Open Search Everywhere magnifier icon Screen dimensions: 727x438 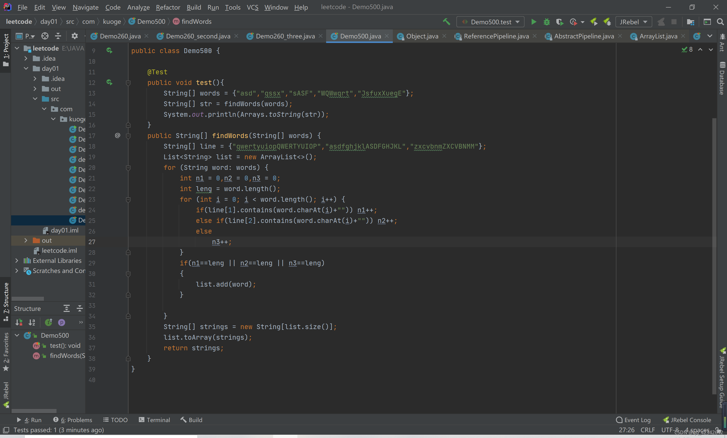(x=720, y=22)
